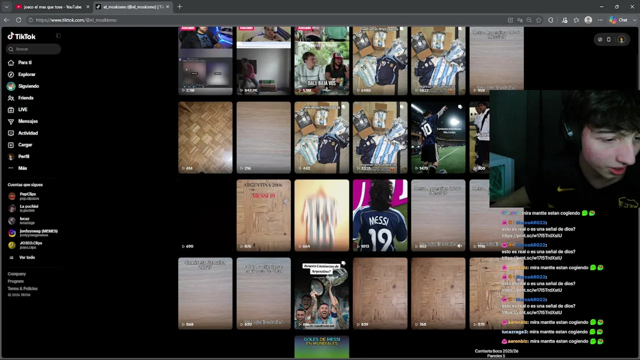The width and height of the screenshot is (640, 360).
Task: Add this page to browser favorites
Action: 538,20
